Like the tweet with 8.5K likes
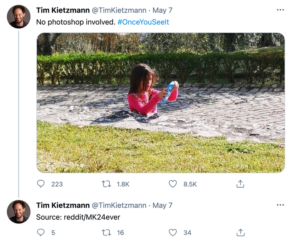 coord(173,184)
